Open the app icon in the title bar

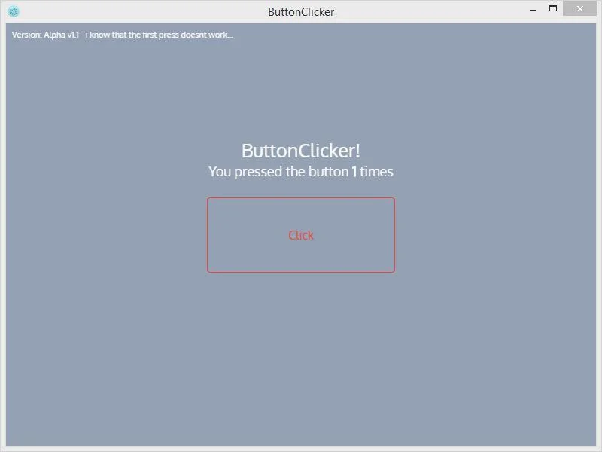coord(14,11)
